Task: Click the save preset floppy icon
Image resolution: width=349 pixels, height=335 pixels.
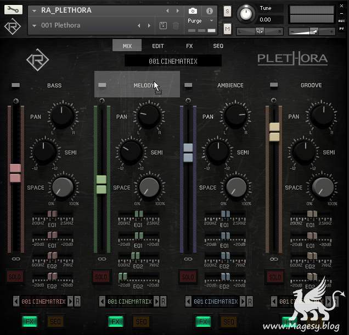Action: 163,25
